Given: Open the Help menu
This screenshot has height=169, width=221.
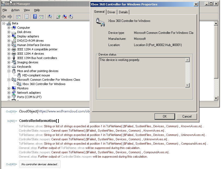Looking at the screenshot, I should coord(37,10).
